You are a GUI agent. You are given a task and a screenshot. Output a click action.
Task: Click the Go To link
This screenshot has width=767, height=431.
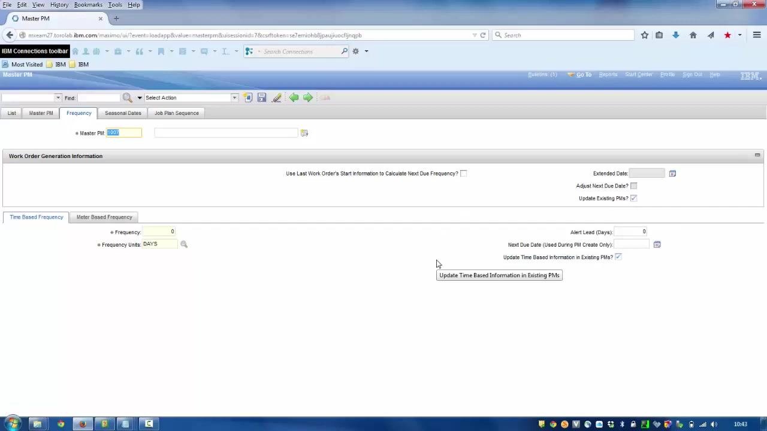pyautogui.click(x=584, y=75)
